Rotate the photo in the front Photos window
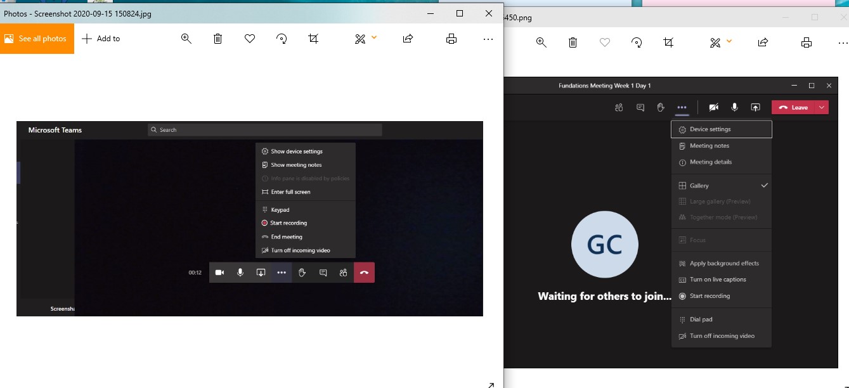The width and height of the screenshot is (849, 388). [x=282, y=39]
